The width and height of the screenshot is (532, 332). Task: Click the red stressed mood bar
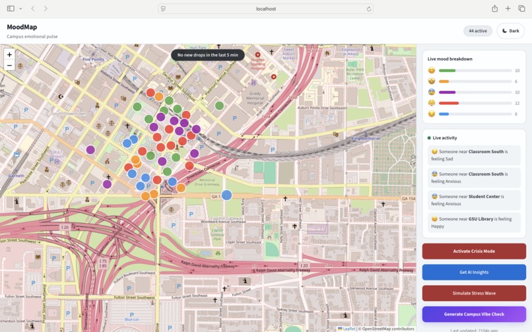tap(449, 103)
